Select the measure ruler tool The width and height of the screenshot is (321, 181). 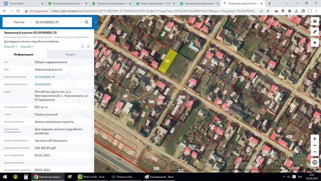point(315,32)
